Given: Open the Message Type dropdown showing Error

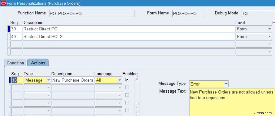Looking at the screenshot, I should 226,84.
